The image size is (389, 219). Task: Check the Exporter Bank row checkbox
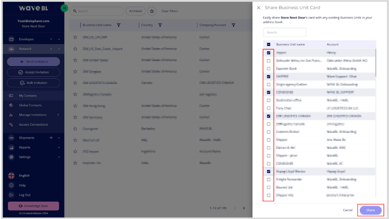coord(268,69)
